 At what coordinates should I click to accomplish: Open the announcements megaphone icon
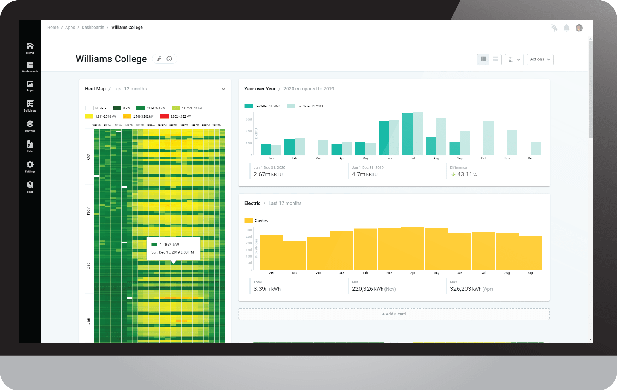[554, 28]
